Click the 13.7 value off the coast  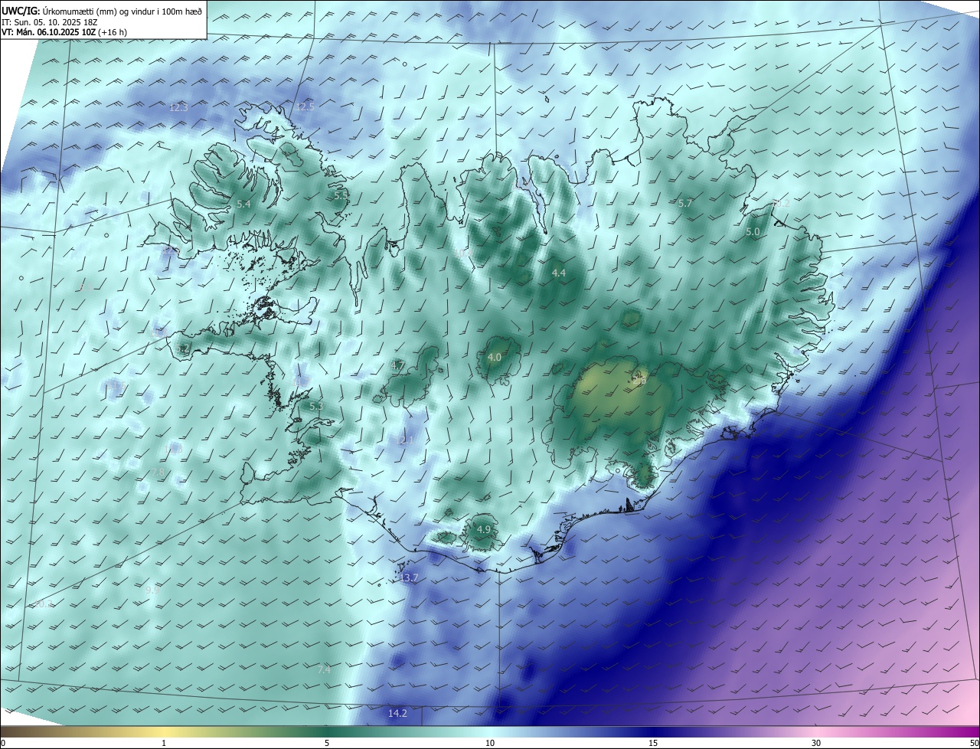pos(410,578)
